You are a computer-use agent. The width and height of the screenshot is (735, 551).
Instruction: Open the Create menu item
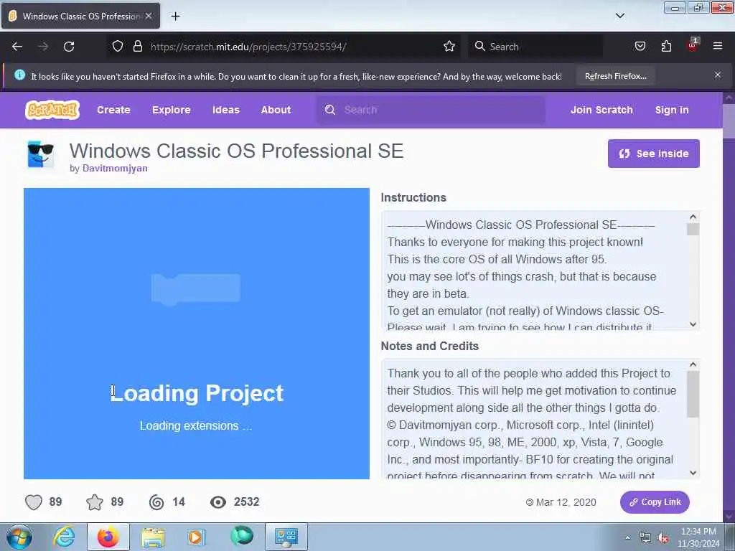pyautogui.click(x=113, y=110)
